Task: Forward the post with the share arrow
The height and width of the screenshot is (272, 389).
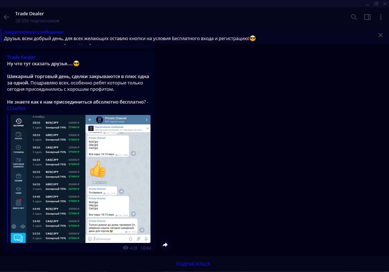Action: tap(165, 245)
